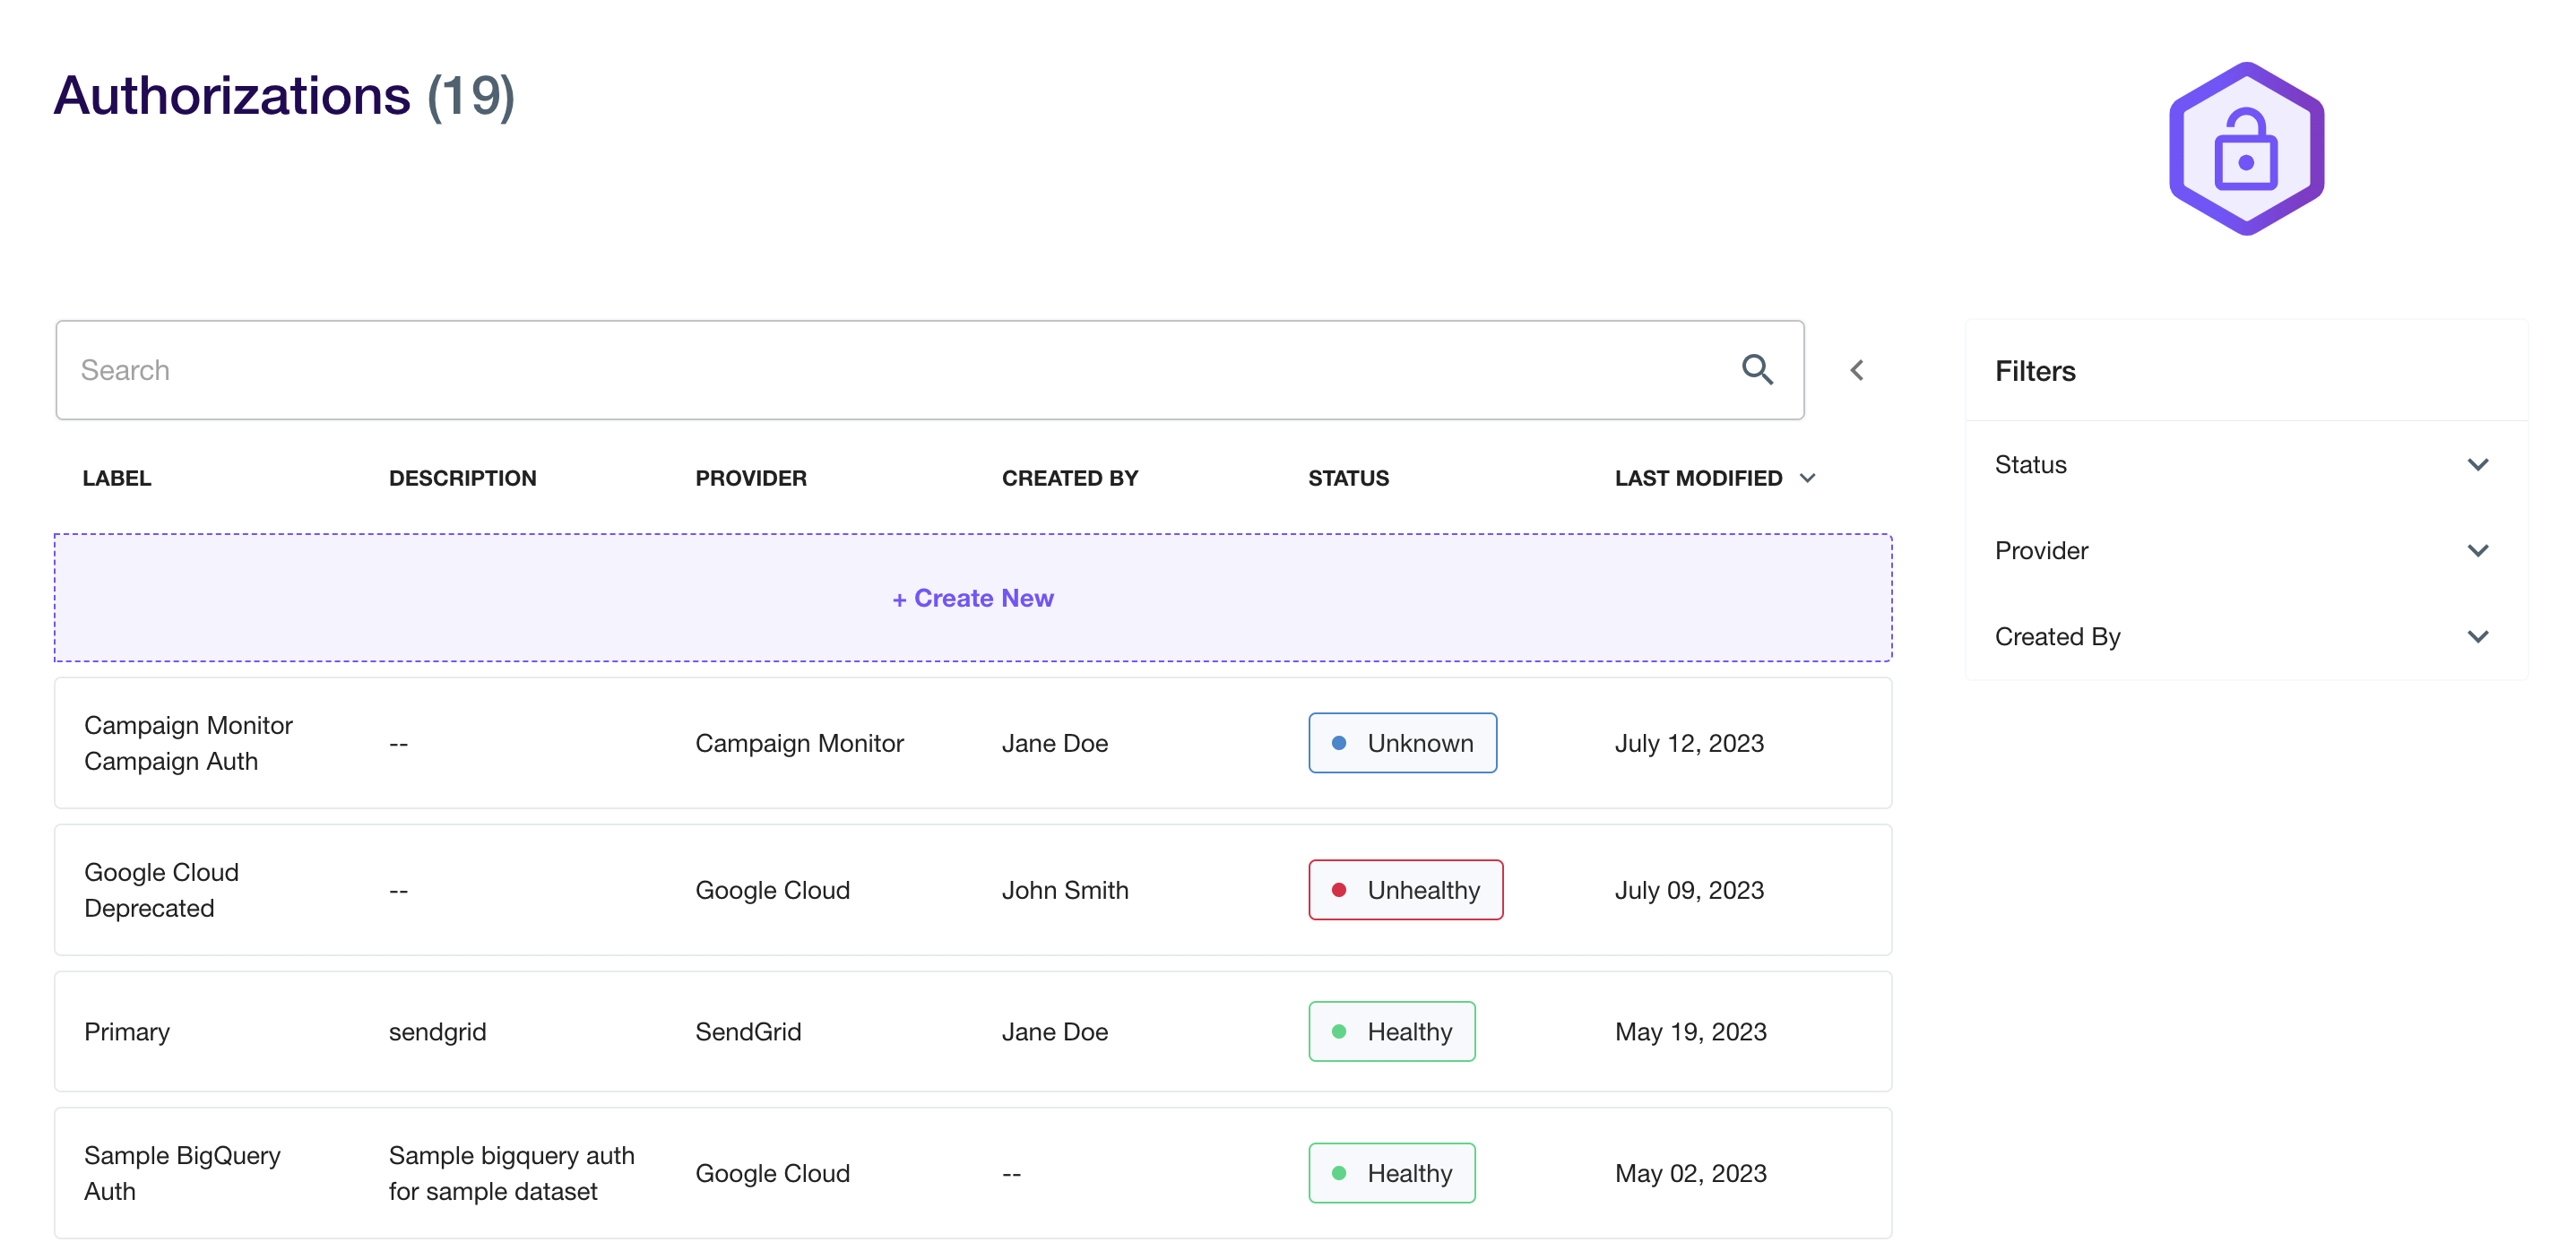This screenshot has height=1251, width=2576.
Task: Expand the Provider filter
Action: pyautogui.click(x=2477, y=550)
